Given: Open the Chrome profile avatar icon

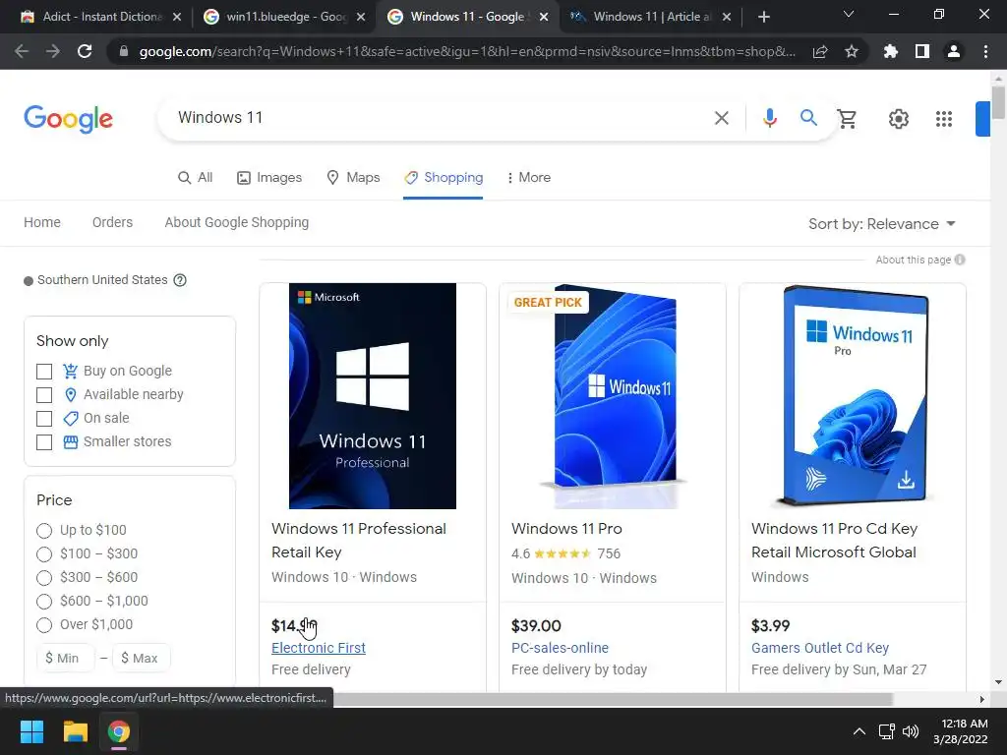Looking at the screenshot, I should click(954, 51).
